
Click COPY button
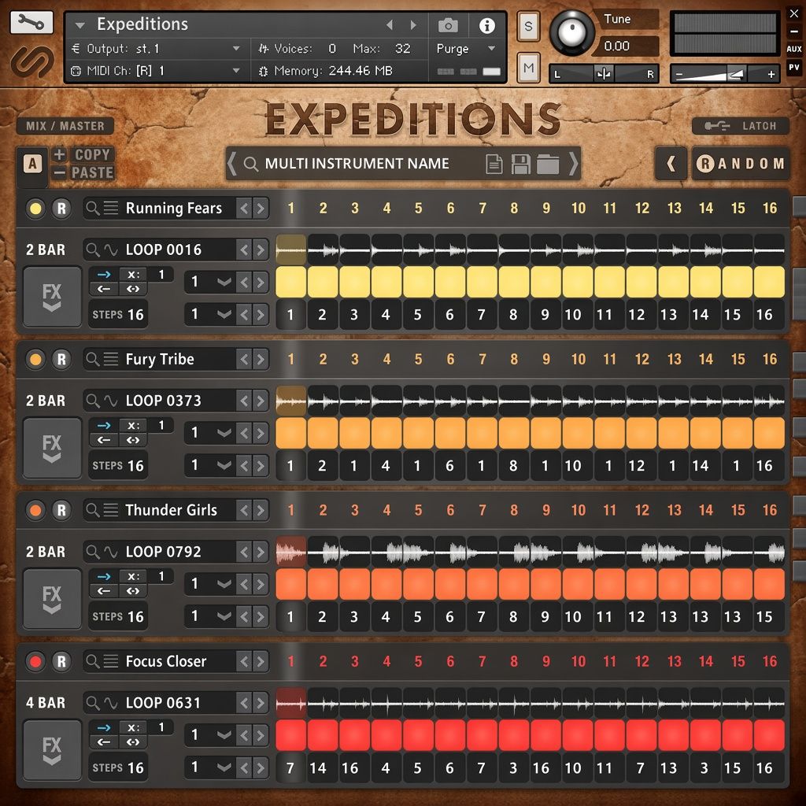coord(92,155)
